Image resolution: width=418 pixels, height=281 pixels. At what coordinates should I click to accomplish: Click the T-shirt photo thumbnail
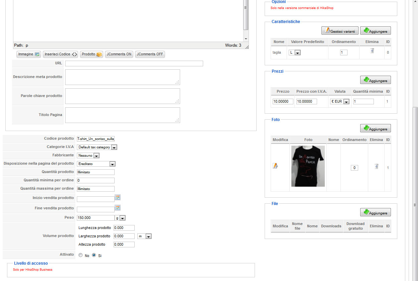coord(308,166)
